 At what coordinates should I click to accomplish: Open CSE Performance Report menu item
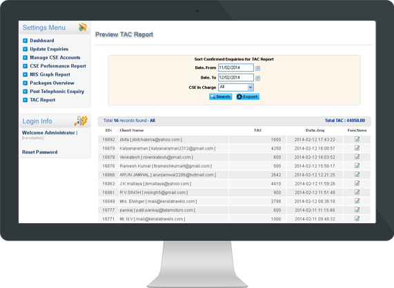[58, 66]
